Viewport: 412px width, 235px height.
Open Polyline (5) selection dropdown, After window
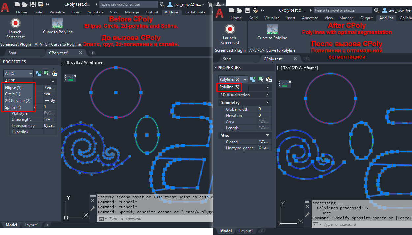[x=233, y=79]
